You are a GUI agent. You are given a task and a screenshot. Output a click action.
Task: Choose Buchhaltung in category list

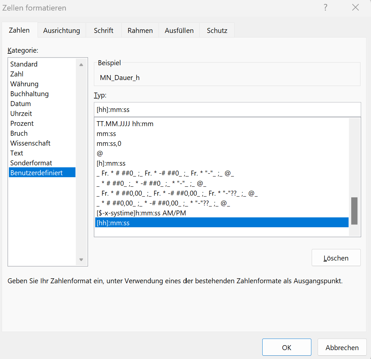(42, 94)
